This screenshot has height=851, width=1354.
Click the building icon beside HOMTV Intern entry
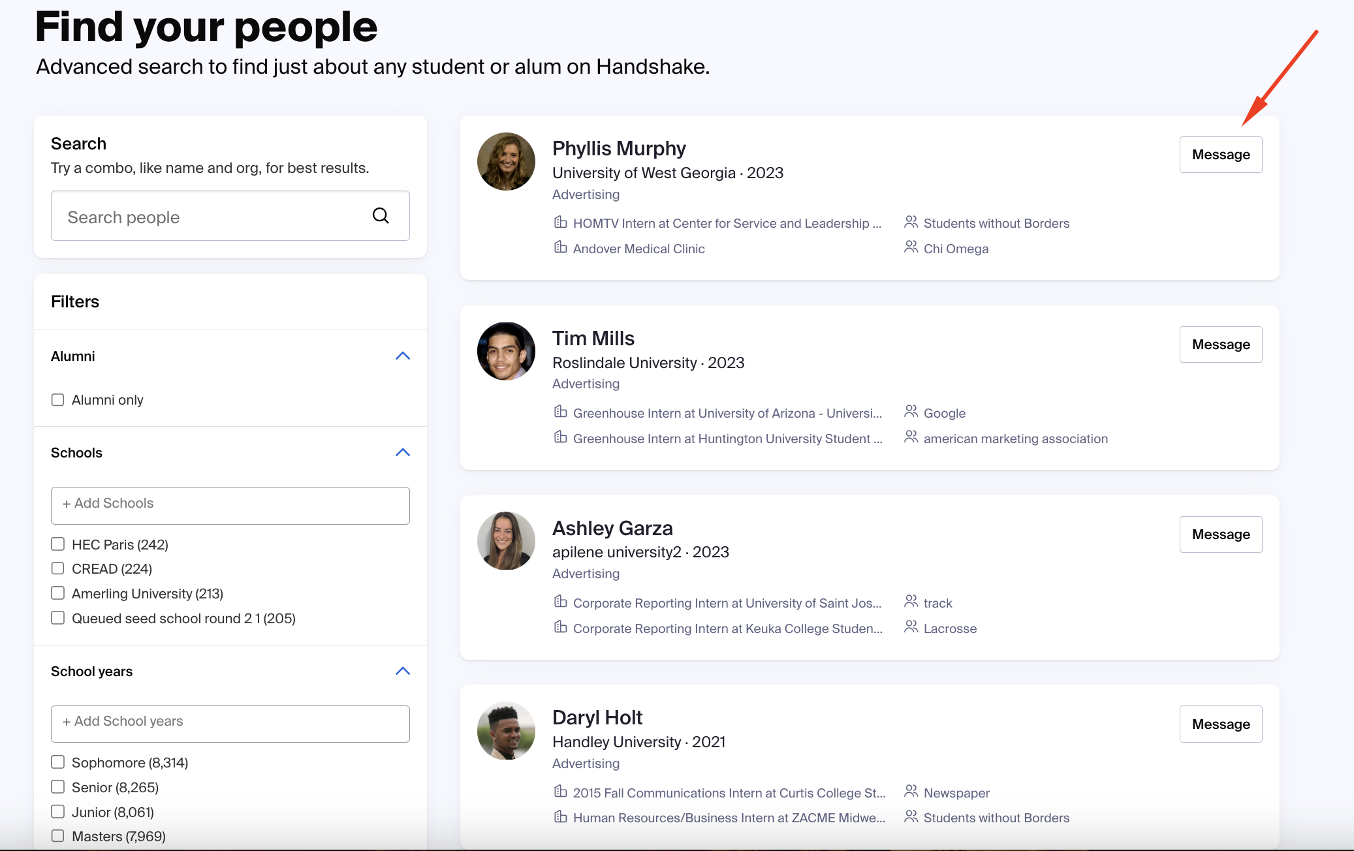[x=561, y=222]
